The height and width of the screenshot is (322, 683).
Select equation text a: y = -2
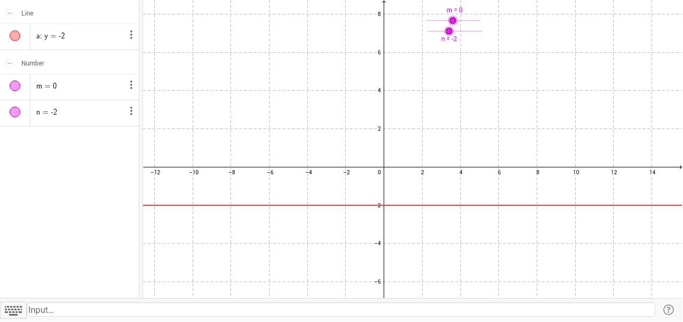coord(51,36)
